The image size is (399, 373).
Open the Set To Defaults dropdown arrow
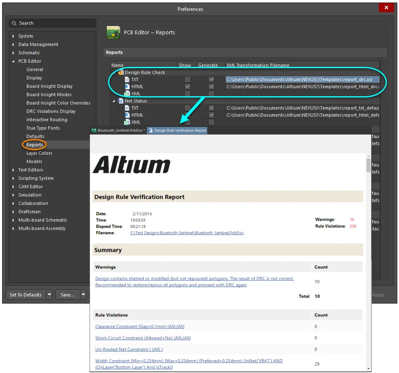click(49, 295)
